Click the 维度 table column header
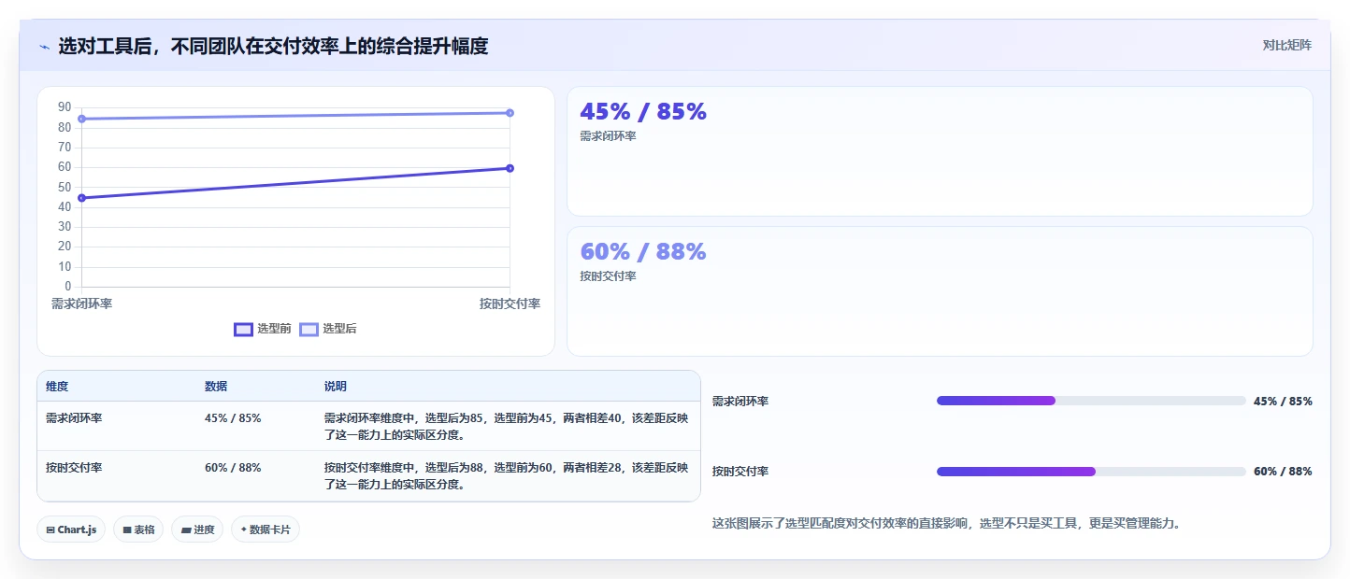Image resolution: width=1350 pixels, height=579 pixels. point(57,387)
